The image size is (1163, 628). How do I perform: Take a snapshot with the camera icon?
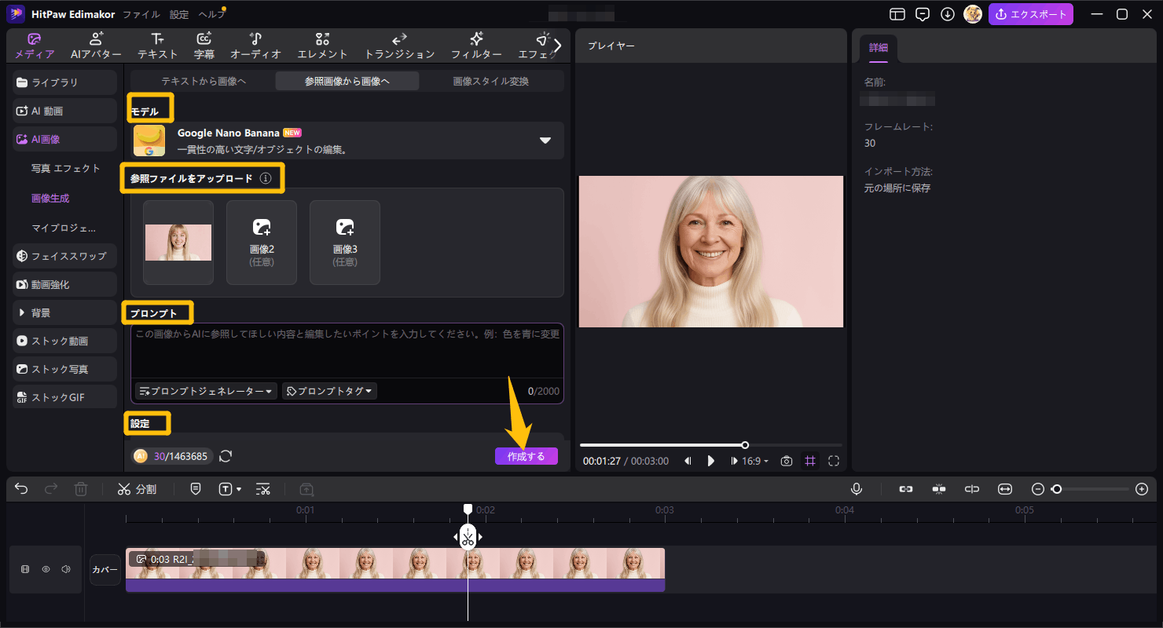click(786, 461)
